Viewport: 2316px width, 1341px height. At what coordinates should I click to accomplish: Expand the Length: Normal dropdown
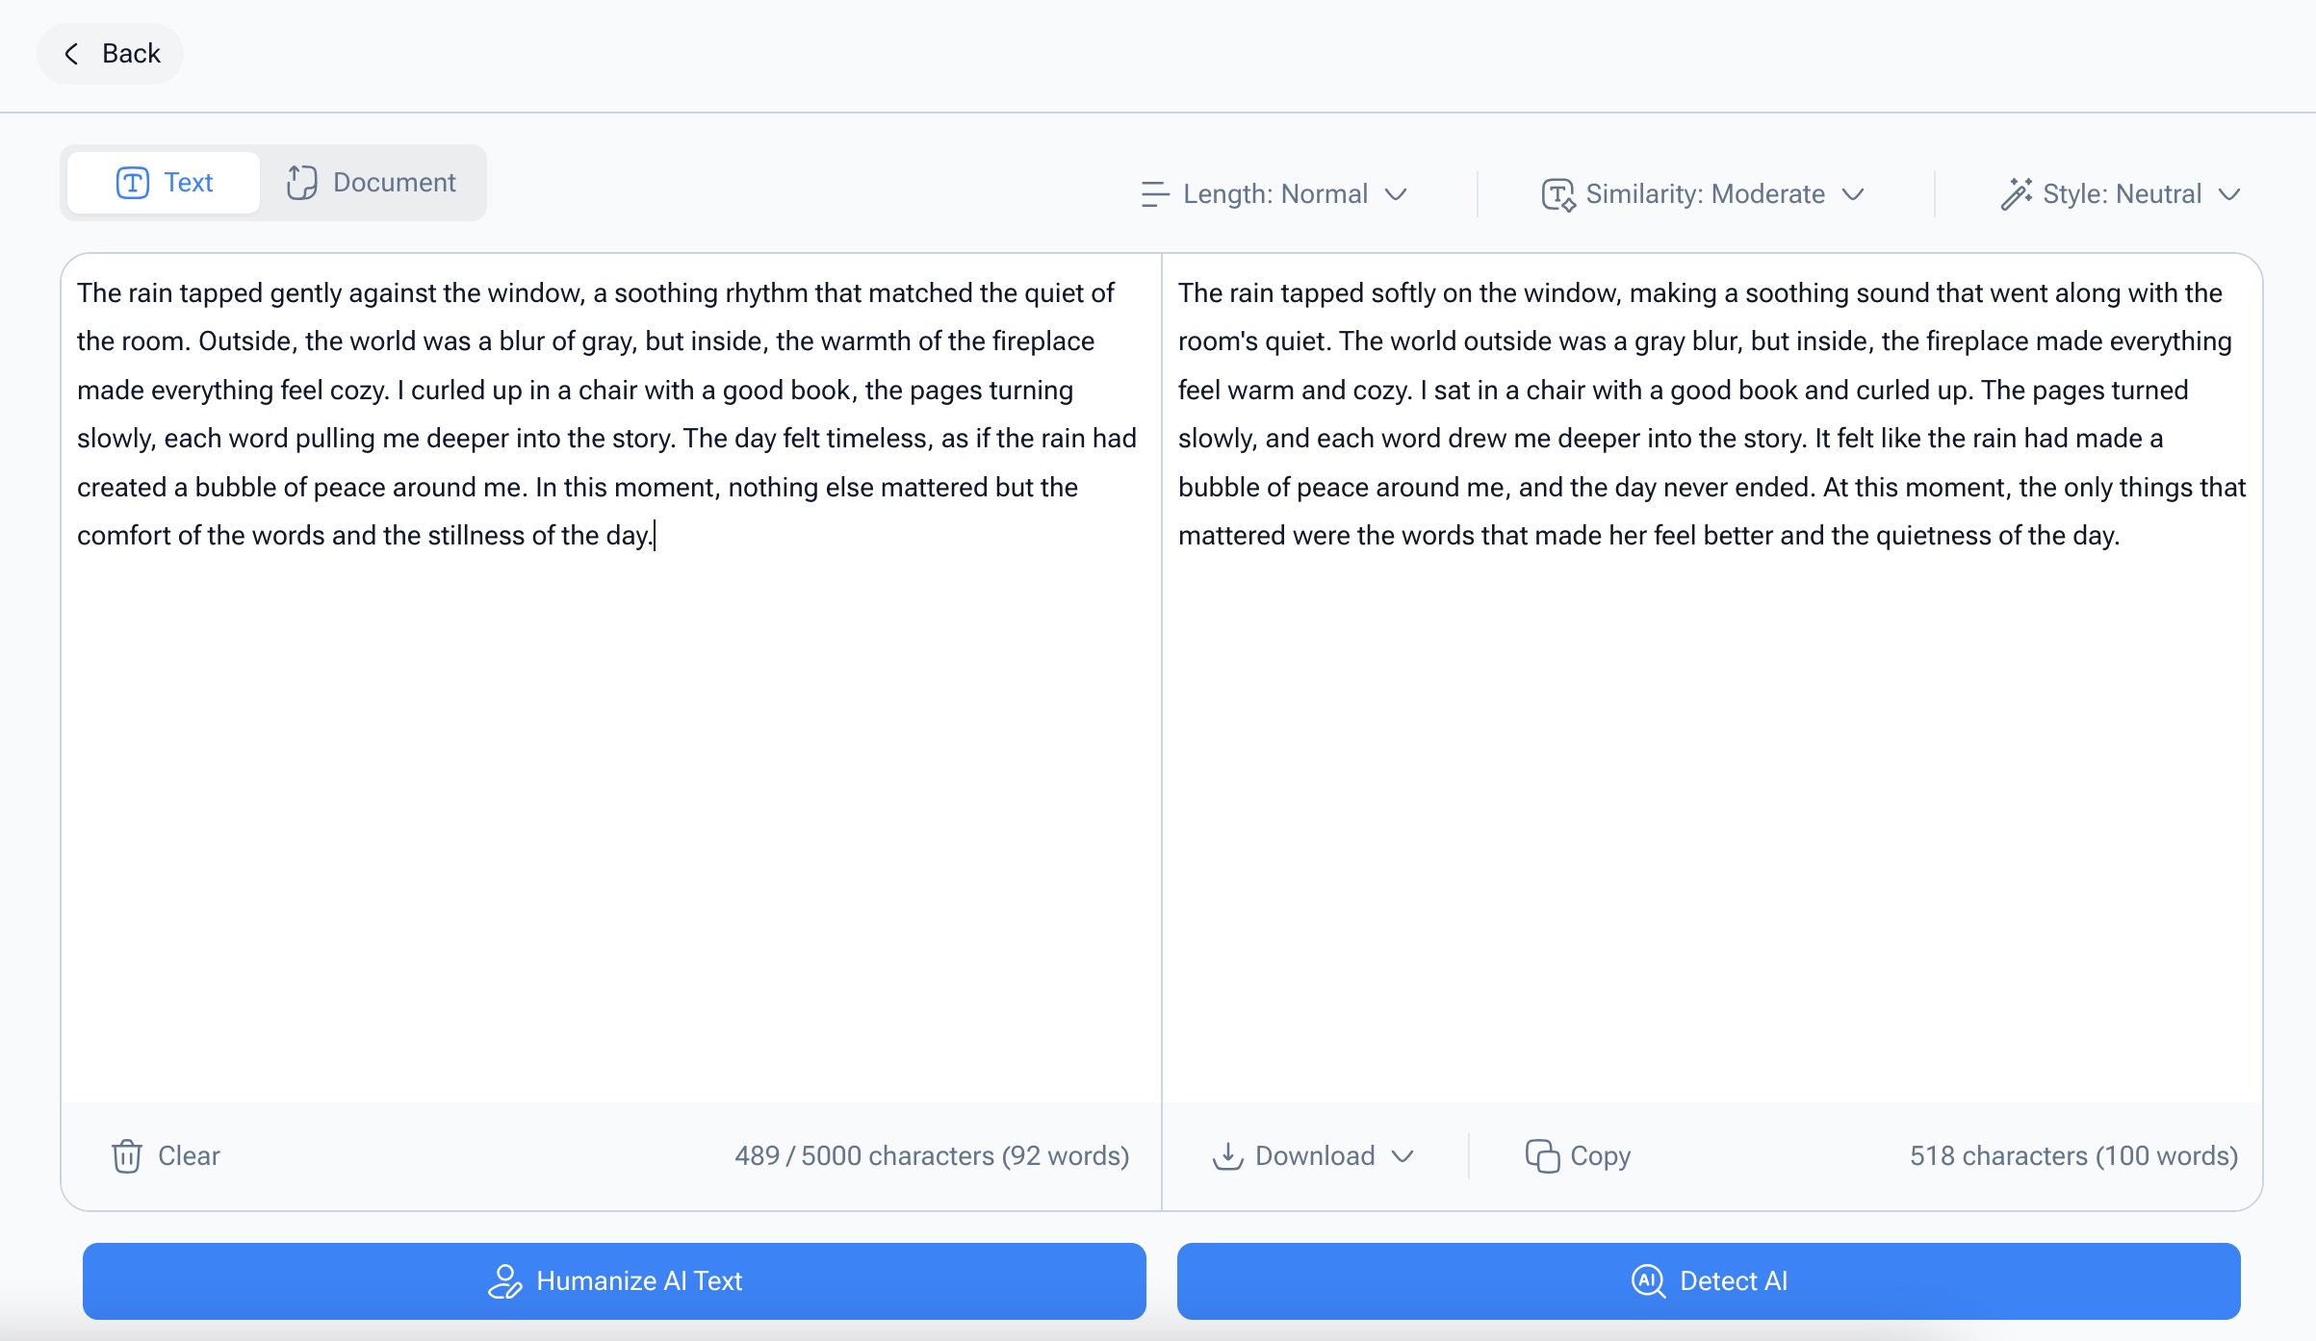(x=1396, y=194)
